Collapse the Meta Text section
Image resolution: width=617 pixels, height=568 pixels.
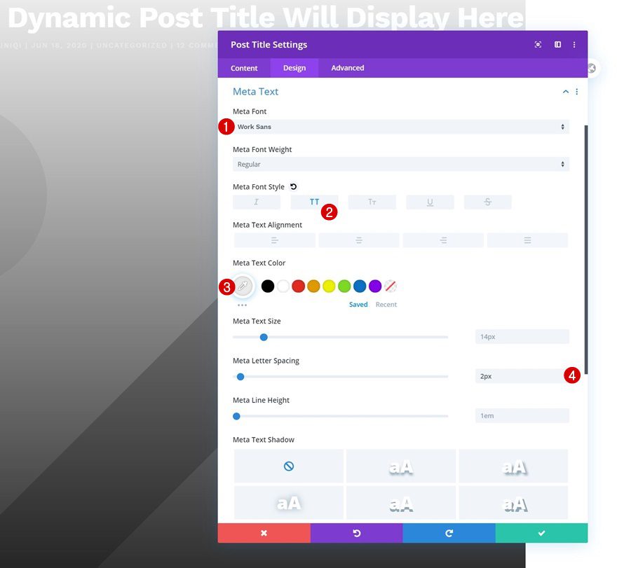pyautogui.click(x=566, y=91)
